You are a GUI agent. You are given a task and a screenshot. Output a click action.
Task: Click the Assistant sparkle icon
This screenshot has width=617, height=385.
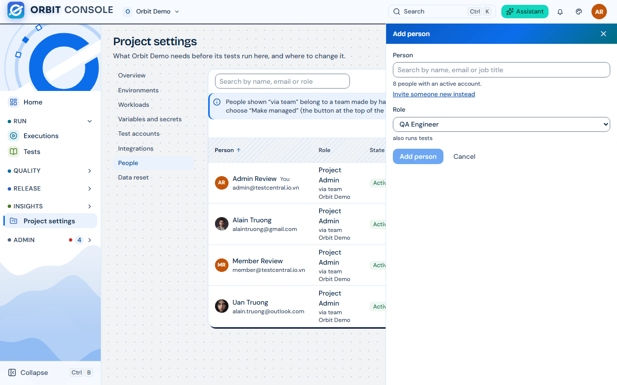(x=510, y=12)
